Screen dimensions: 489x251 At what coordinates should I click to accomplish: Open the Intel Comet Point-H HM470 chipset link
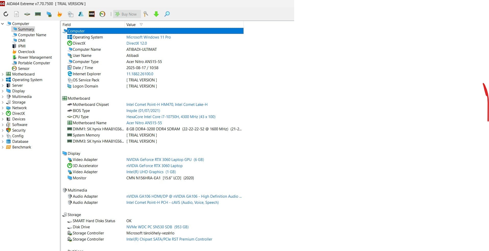tap(167, 105)
